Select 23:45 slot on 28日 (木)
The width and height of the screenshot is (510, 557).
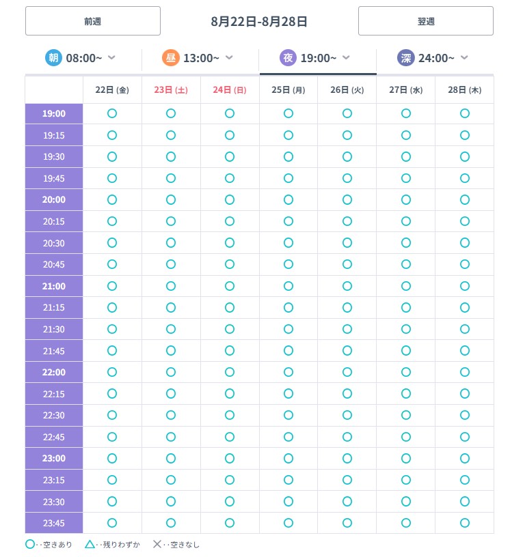(x=464, y=523)
